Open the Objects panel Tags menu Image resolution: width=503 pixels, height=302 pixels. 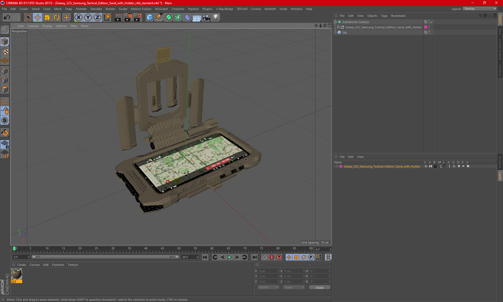click(x=384, y=16)
